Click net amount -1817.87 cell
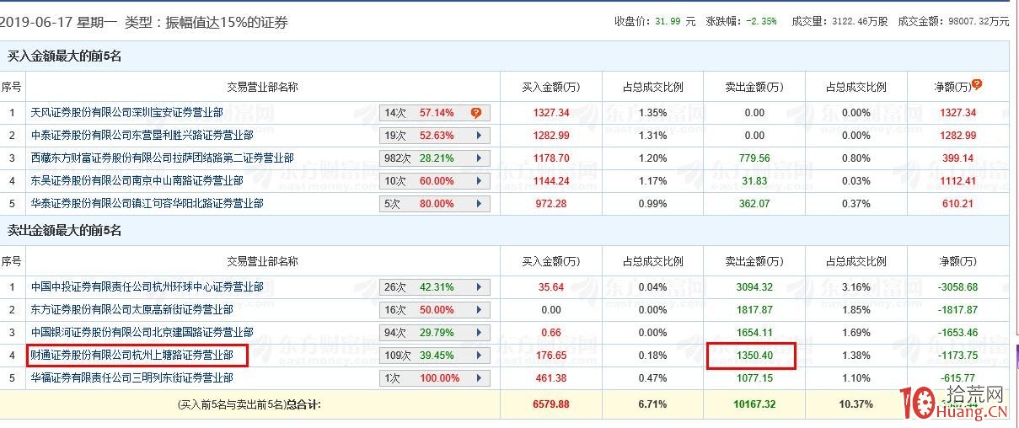The width and height of the screenshot is (1019, 428). [957, 310]
